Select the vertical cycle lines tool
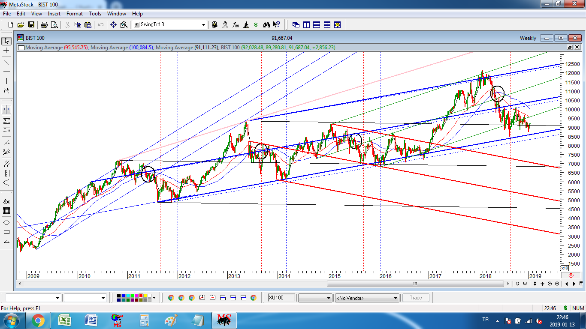Screen dimensions: 586x329 [6, 173]
